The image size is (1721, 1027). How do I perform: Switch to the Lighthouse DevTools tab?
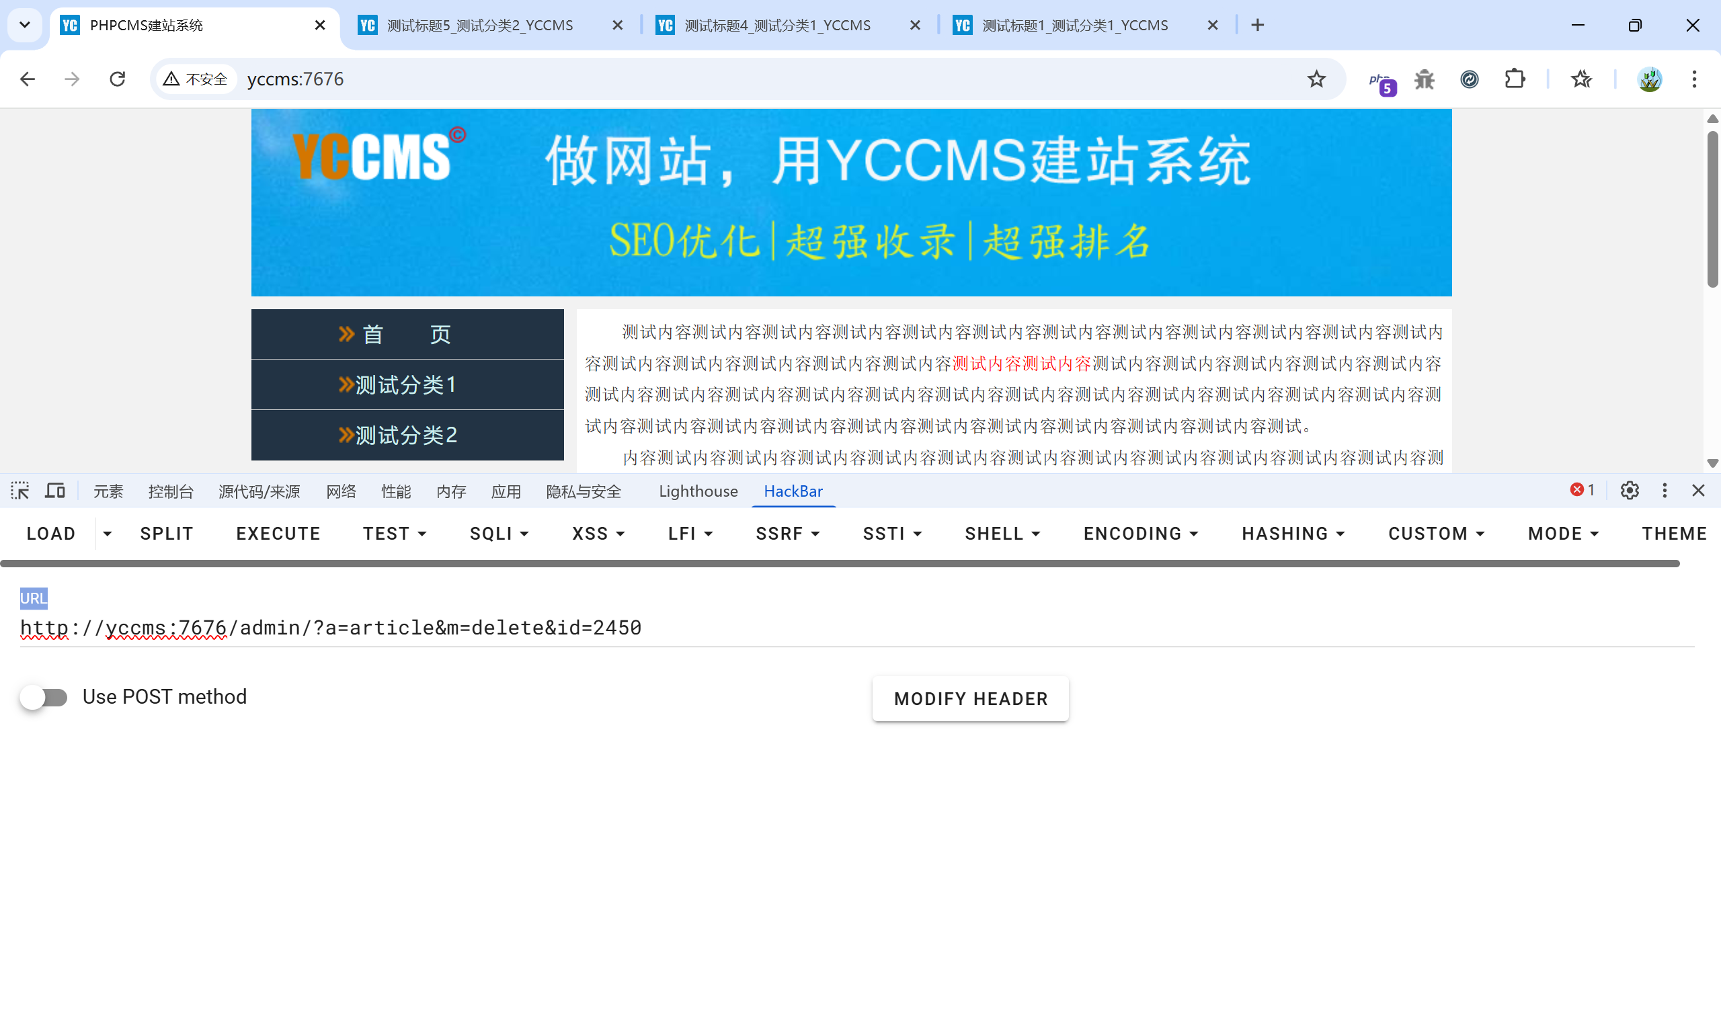click(x=698, y=491)
